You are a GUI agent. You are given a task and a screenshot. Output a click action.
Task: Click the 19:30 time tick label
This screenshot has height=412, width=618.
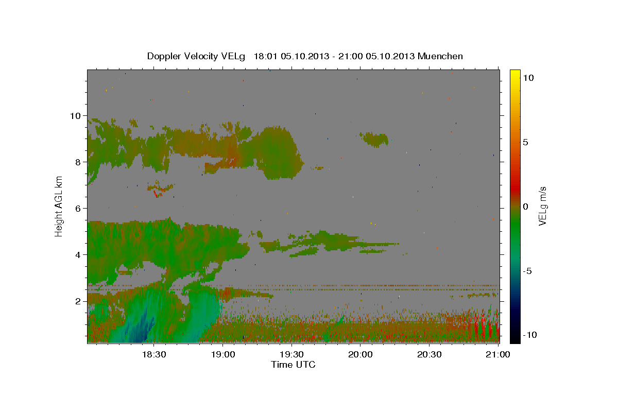click(291, 354)
